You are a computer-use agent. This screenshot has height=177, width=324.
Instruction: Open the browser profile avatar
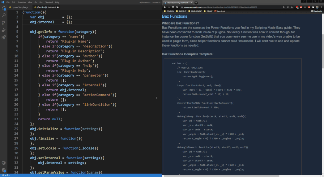[317, 7]
